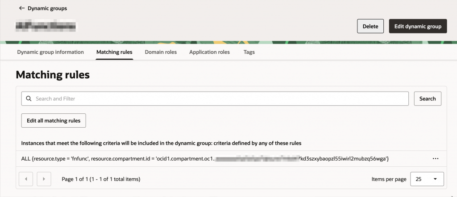This screenshot has height=197, width=457.
Task: Select the Matching rules tab
Action: (114, 52)
